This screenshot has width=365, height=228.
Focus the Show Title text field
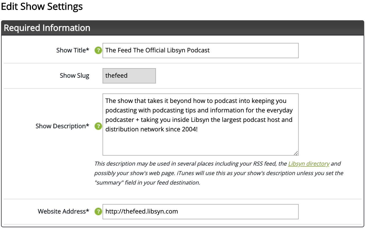(201, 51)
